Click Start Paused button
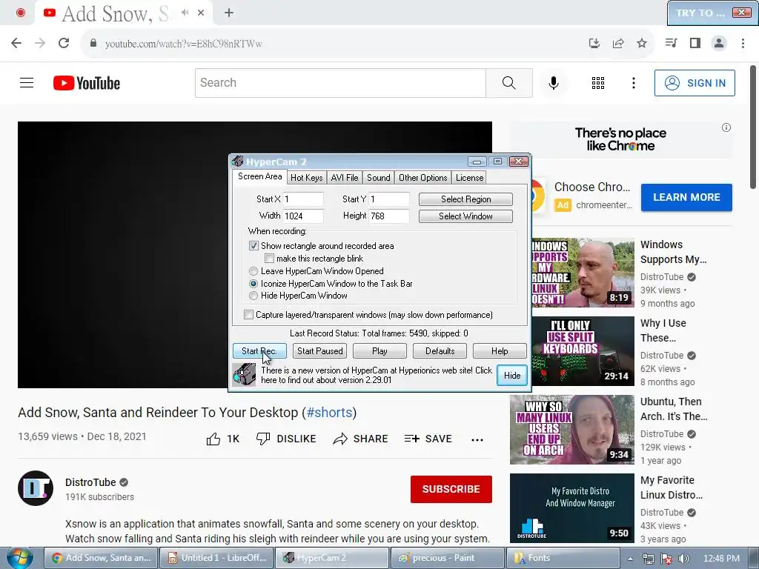The image size is (759, 569). 319,350
